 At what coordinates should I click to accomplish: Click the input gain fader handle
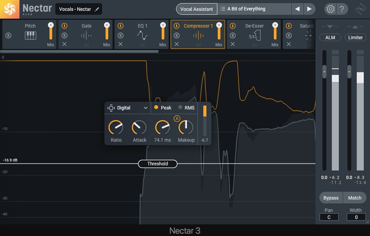325,71
